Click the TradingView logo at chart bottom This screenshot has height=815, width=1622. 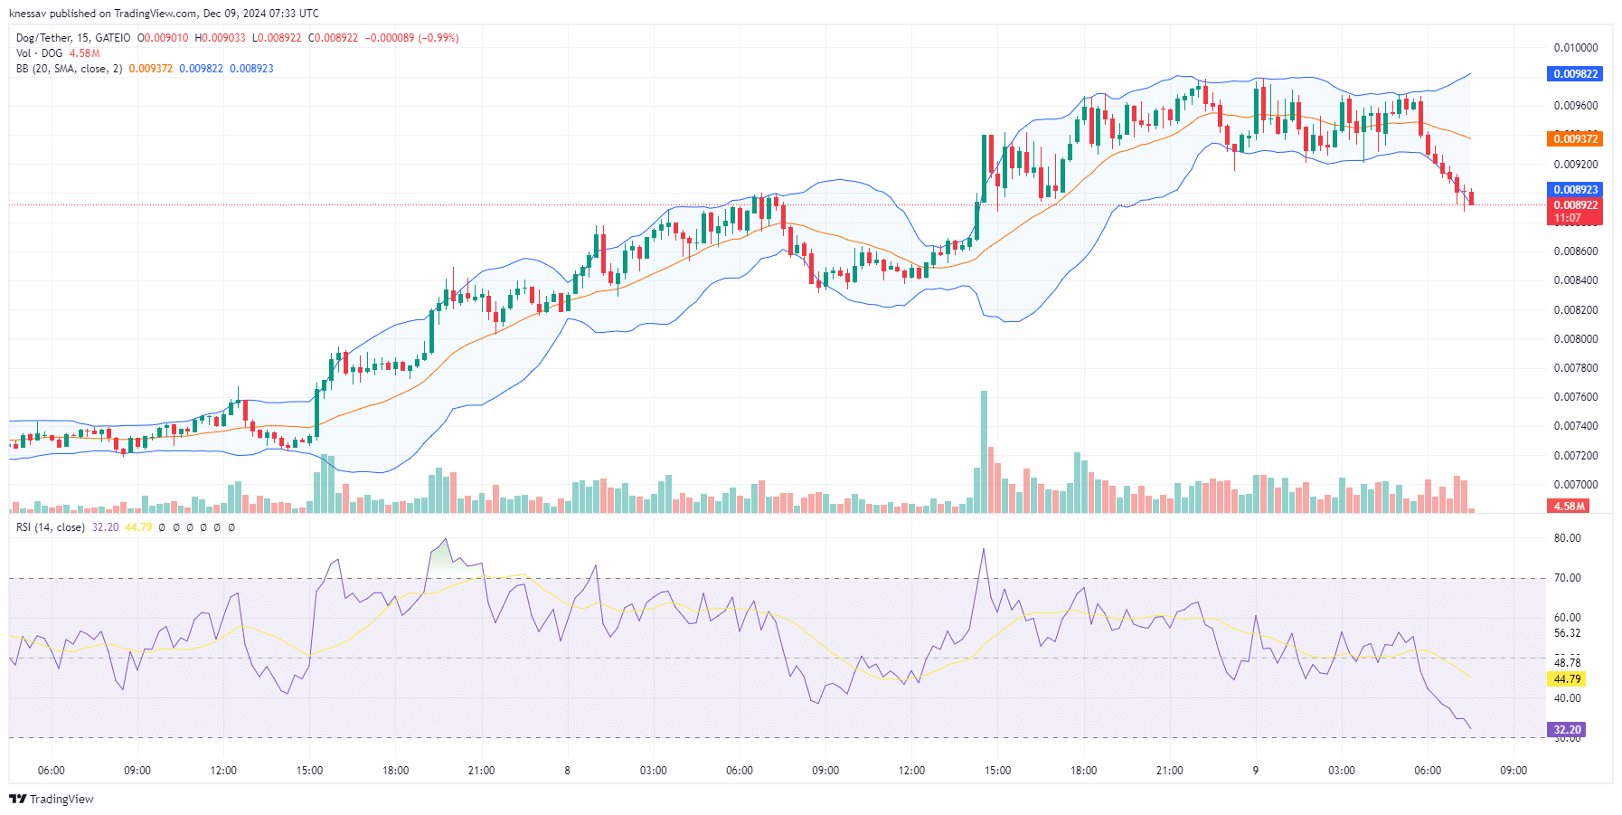pos(52,799)
